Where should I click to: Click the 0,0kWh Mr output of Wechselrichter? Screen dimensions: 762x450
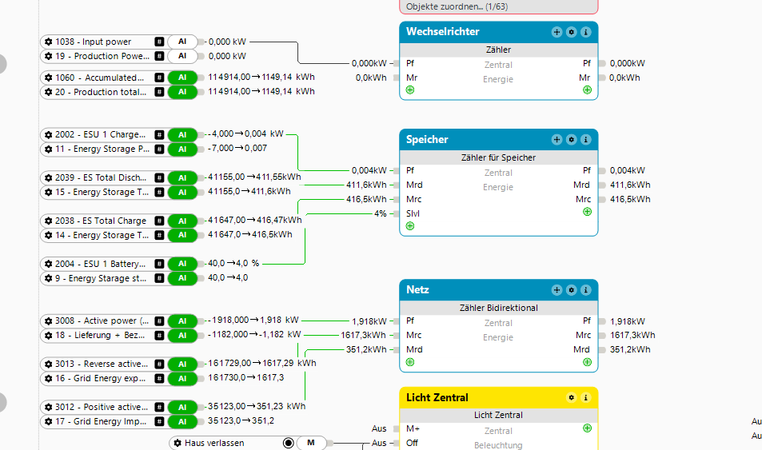coord(624,78)
